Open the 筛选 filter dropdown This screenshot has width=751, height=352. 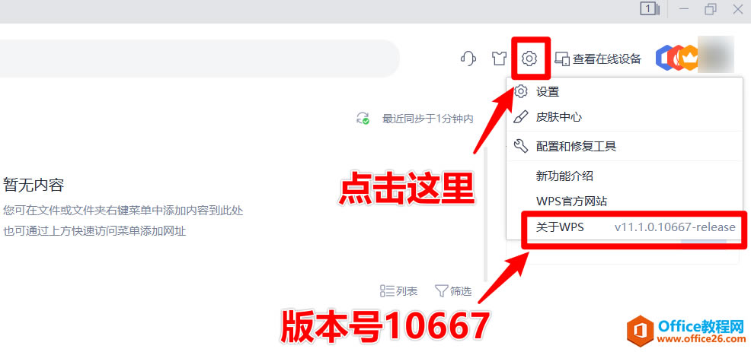point(453,290)
